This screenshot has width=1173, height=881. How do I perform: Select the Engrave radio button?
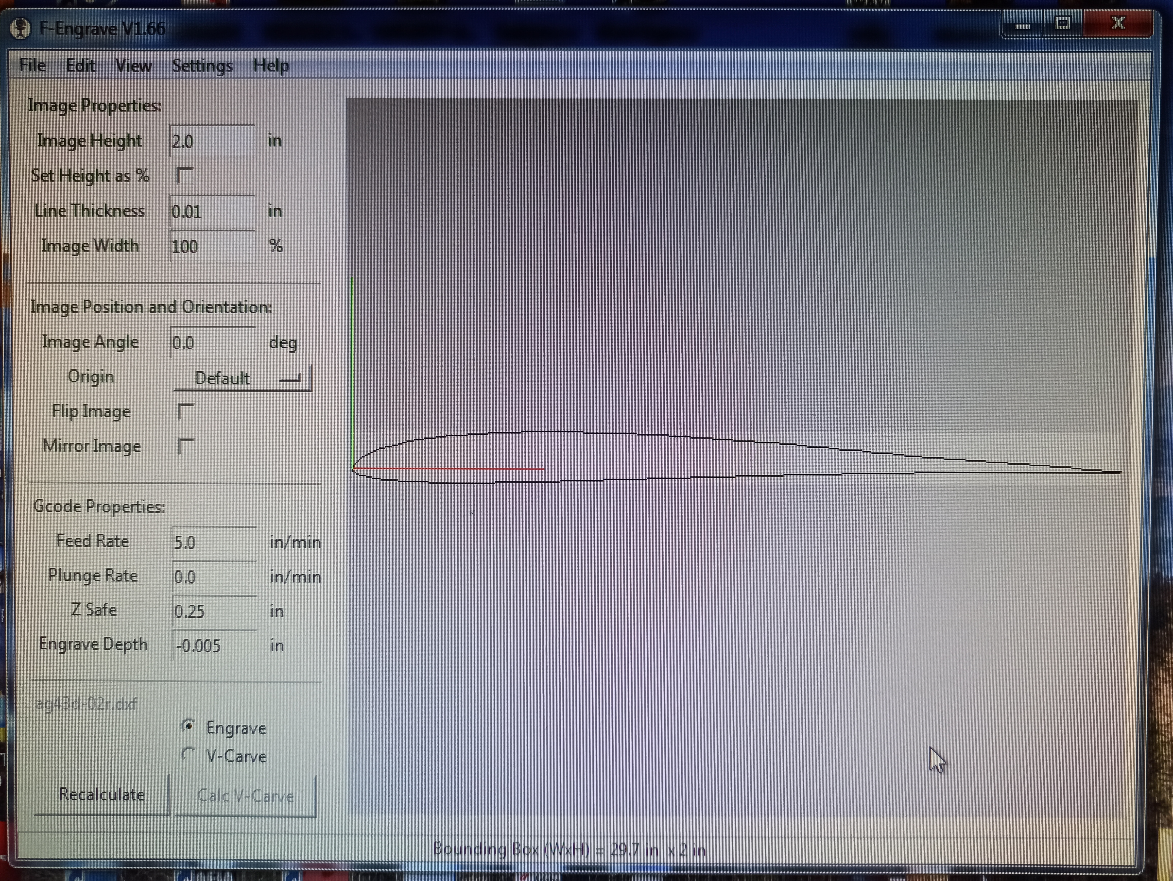coord(188,726)
